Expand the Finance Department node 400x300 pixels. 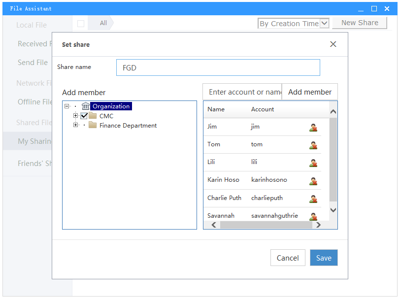[76, 126]
